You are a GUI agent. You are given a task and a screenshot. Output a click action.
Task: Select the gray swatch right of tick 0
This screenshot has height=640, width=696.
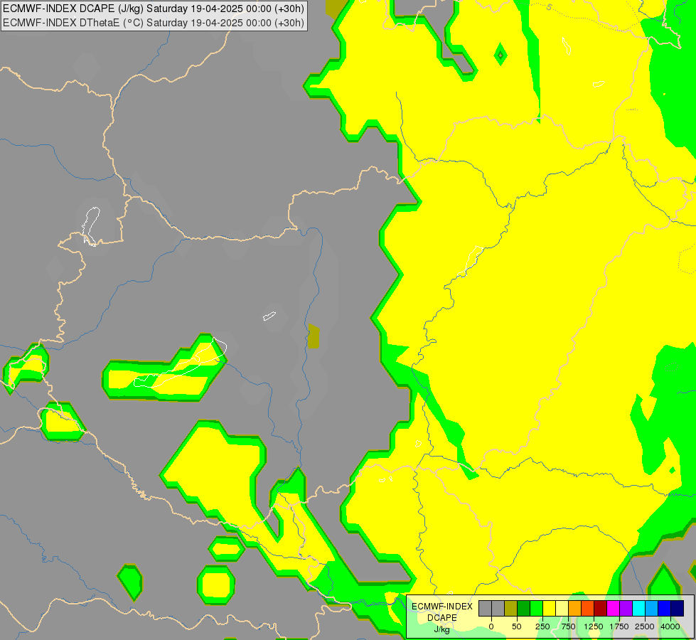(x=498, y=609)
